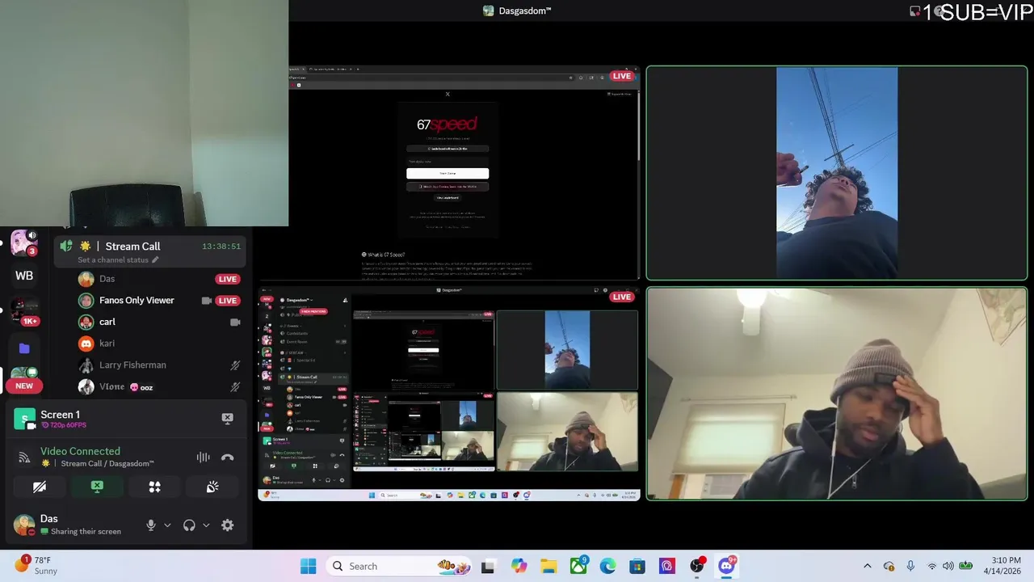Image resolution: width=1034 pixels, height=582 pixels.
Task: Open Task View from taskbar
Action: pyautogui.click(x=488, y=567)
